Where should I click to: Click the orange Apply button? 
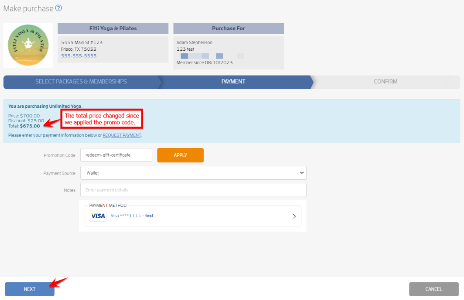[180, 155]
